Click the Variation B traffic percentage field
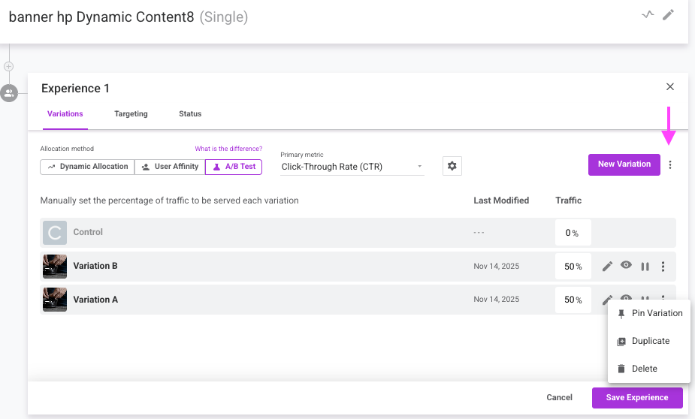This screenshot has width=695, height=419. tap(573, 267)
